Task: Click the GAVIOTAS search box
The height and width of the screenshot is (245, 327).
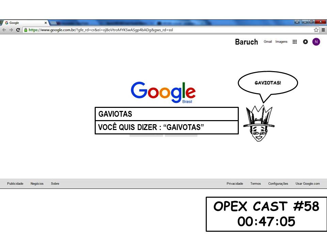Action: coord(166,114)
